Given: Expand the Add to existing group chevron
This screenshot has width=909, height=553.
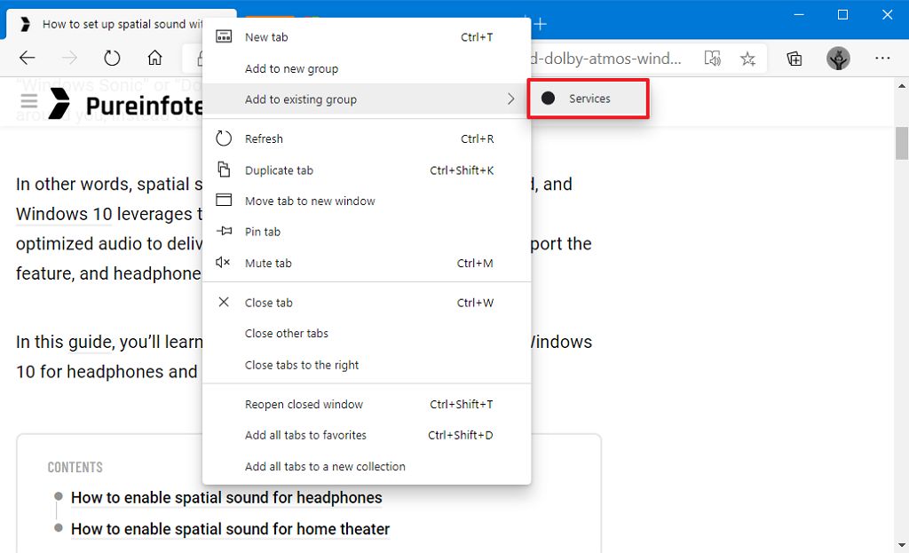Looking at the screenshot, I should click(x=510, y=99).
